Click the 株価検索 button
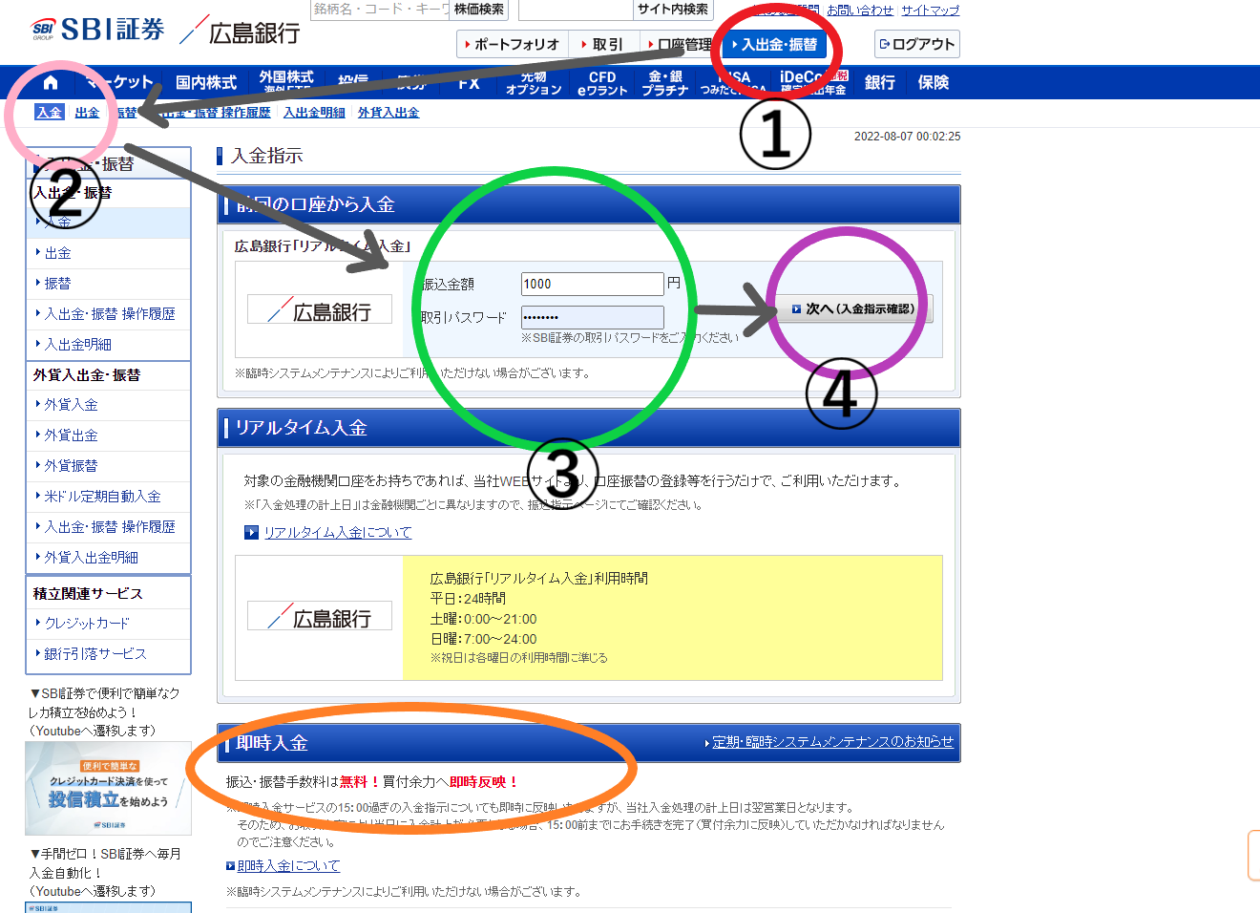 [479, 10]
